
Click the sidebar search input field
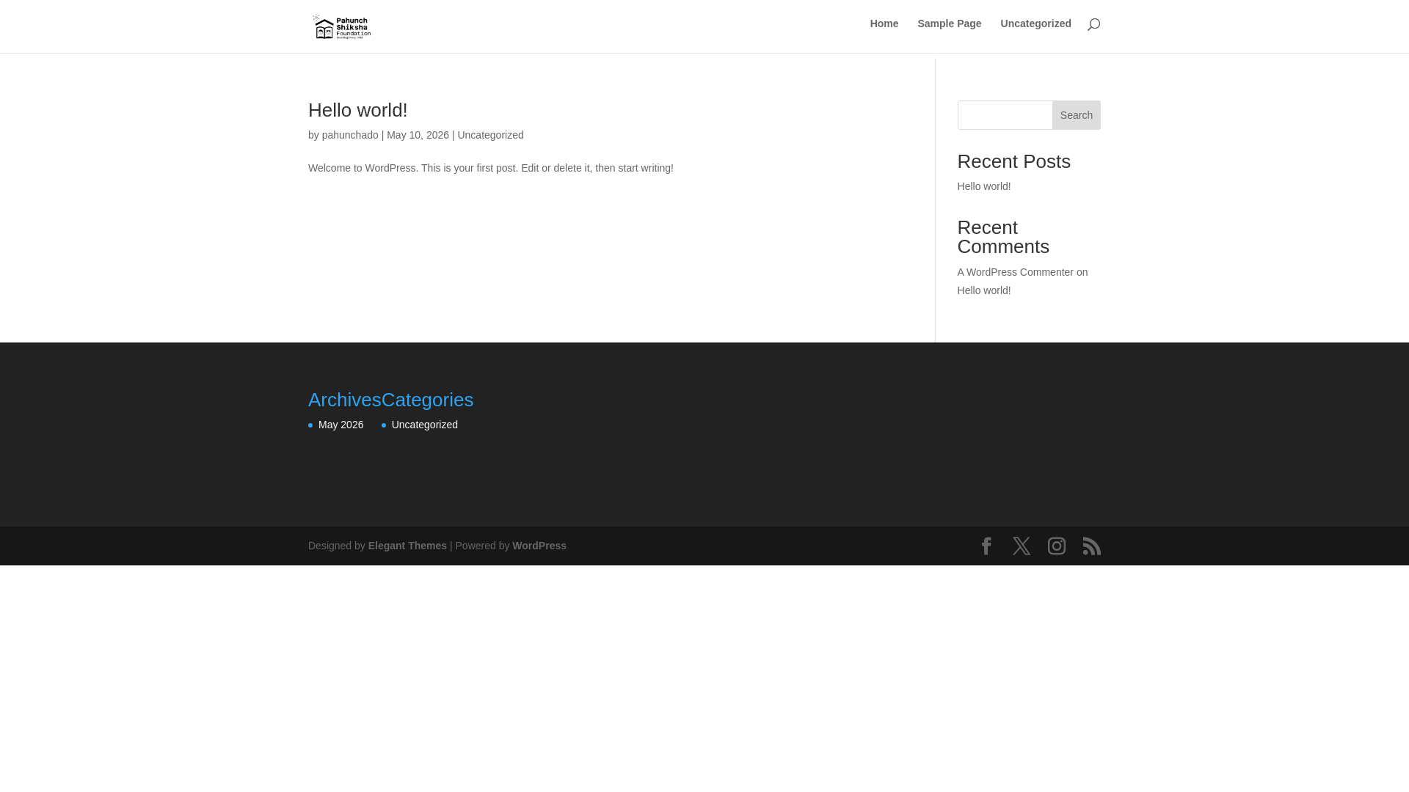(1005, 115)
